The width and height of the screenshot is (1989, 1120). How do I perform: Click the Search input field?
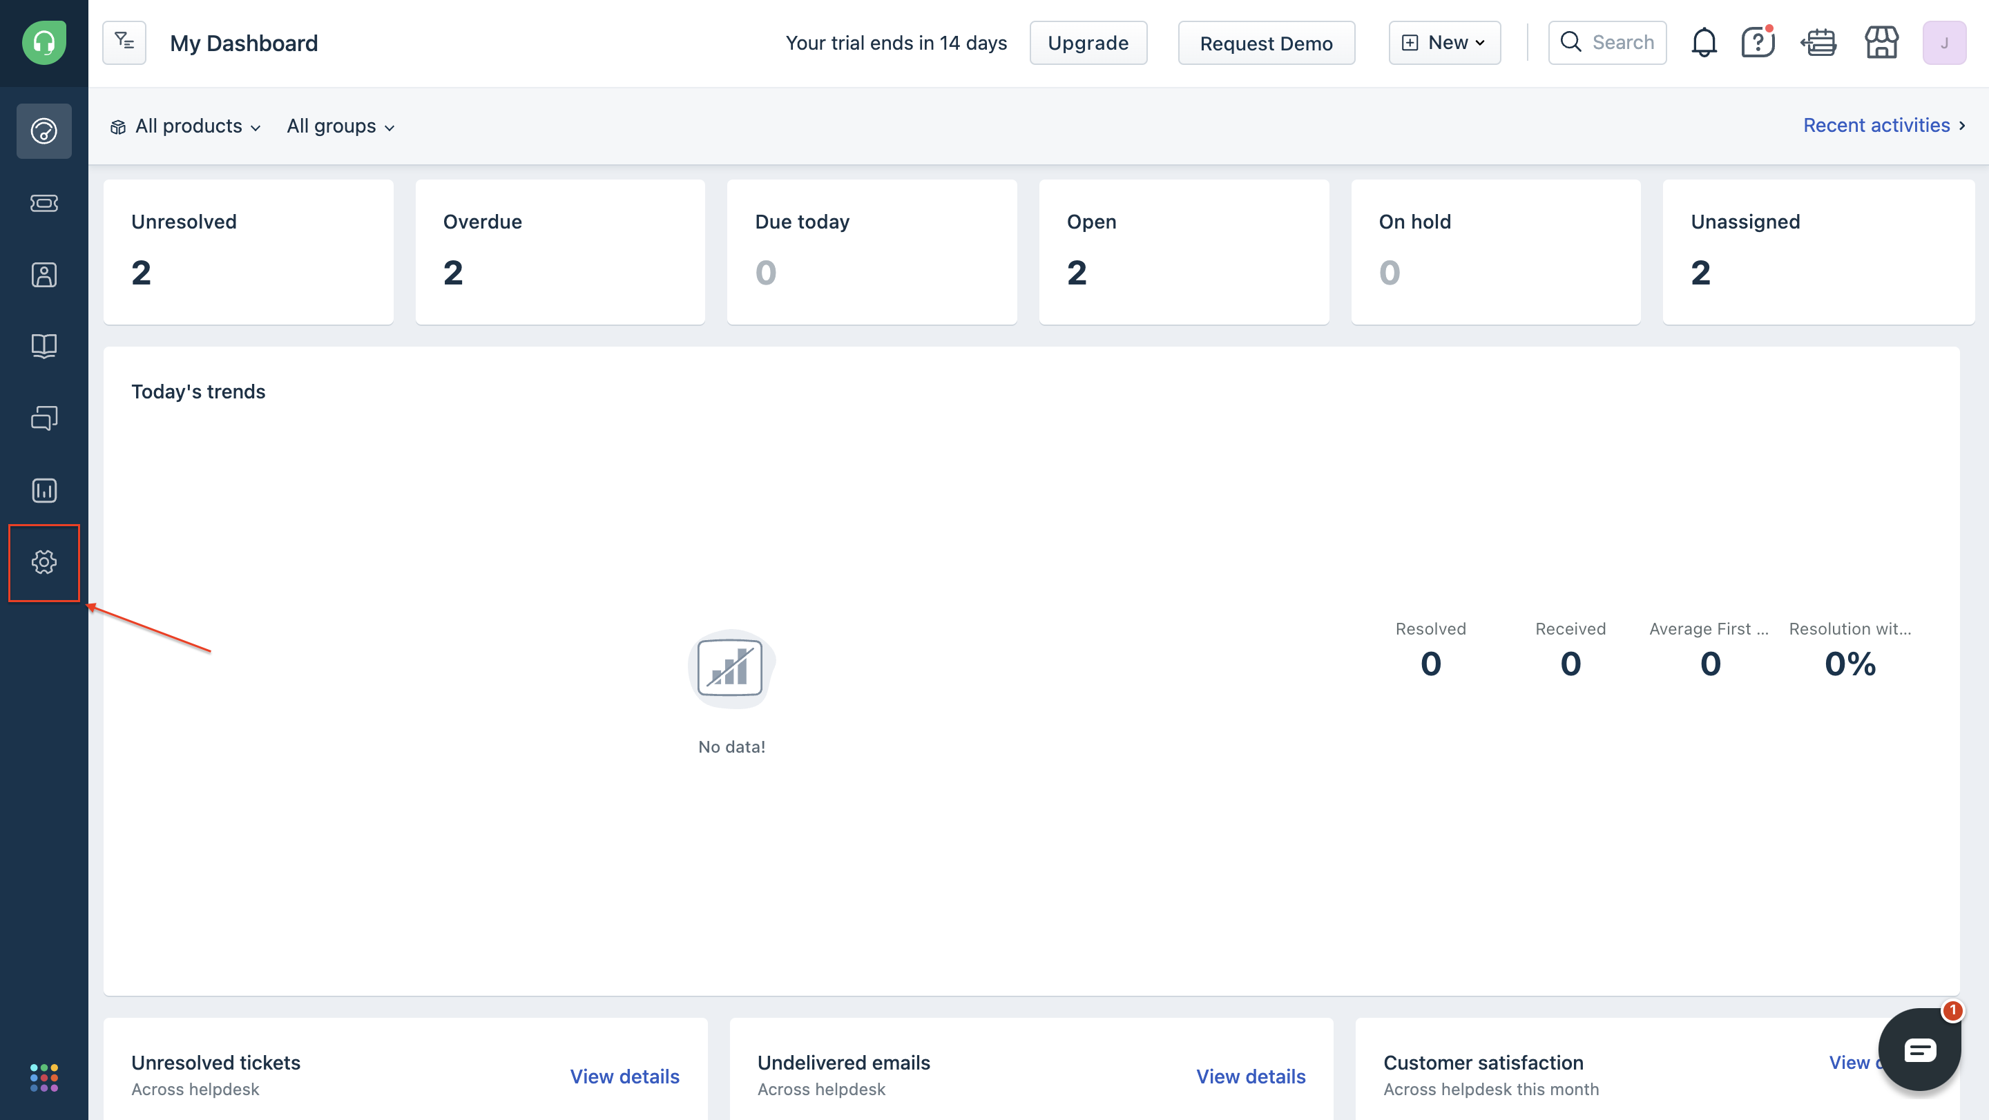(x=1622, y=42)
